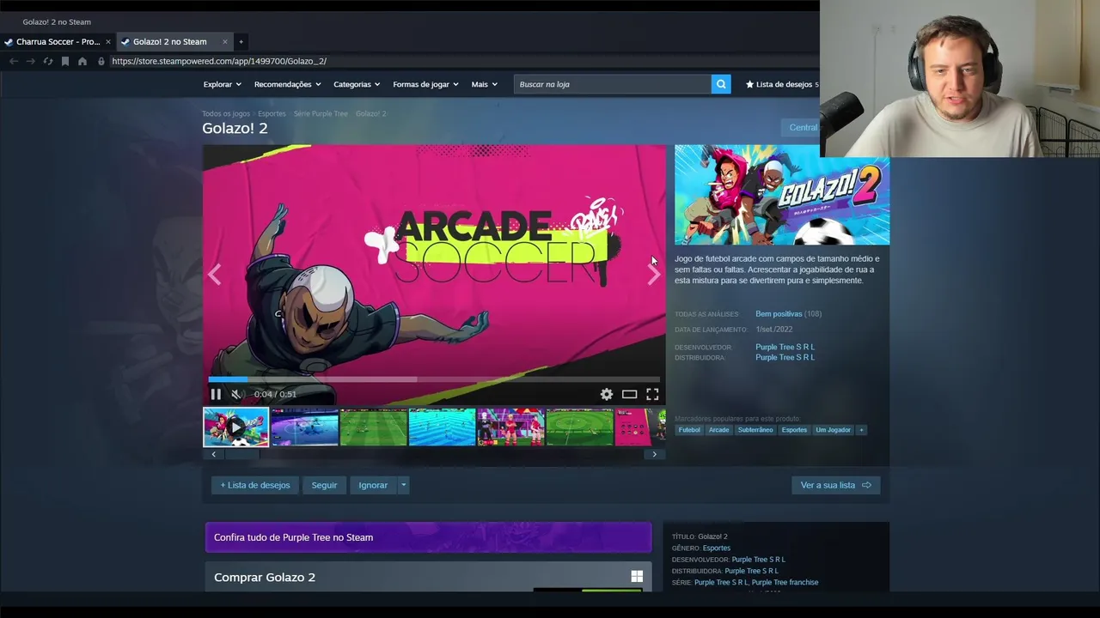The width and height of the screenshot is (1100, 618).
Task: Click the browser back arrow
Action: click(14, 61)
